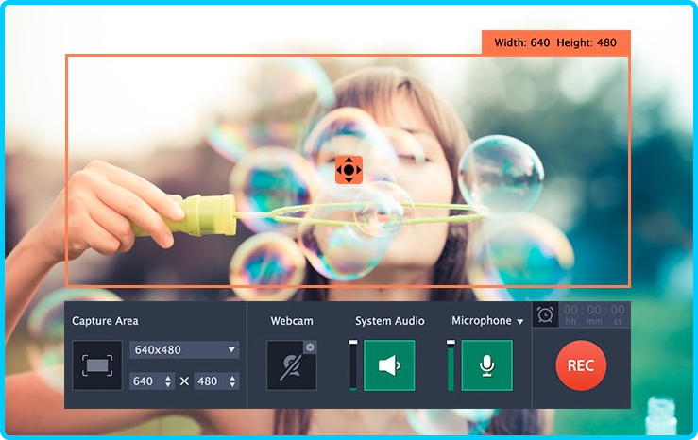Adjust the Microphone volume slider
The image size is (698, 440).
pos(451,365)
